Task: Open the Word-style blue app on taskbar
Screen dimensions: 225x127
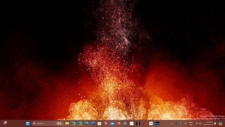Action: click(93, 123)
